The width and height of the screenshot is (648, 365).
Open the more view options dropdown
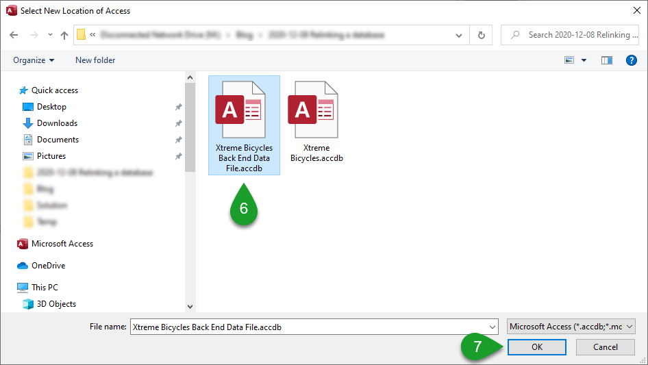tap(584, 60)
